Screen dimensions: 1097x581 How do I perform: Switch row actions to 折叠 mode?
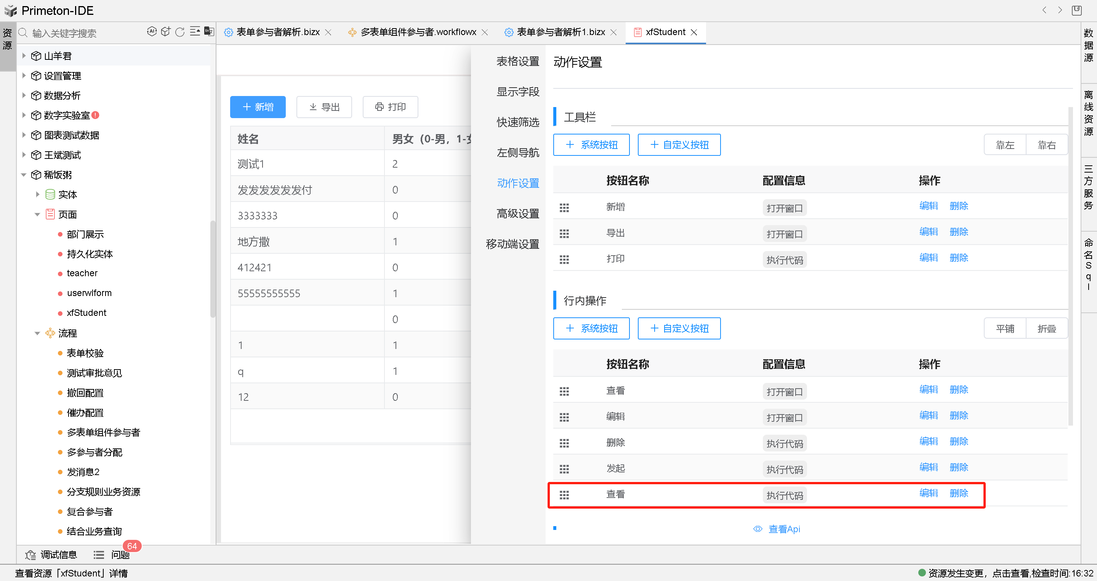1046,328
